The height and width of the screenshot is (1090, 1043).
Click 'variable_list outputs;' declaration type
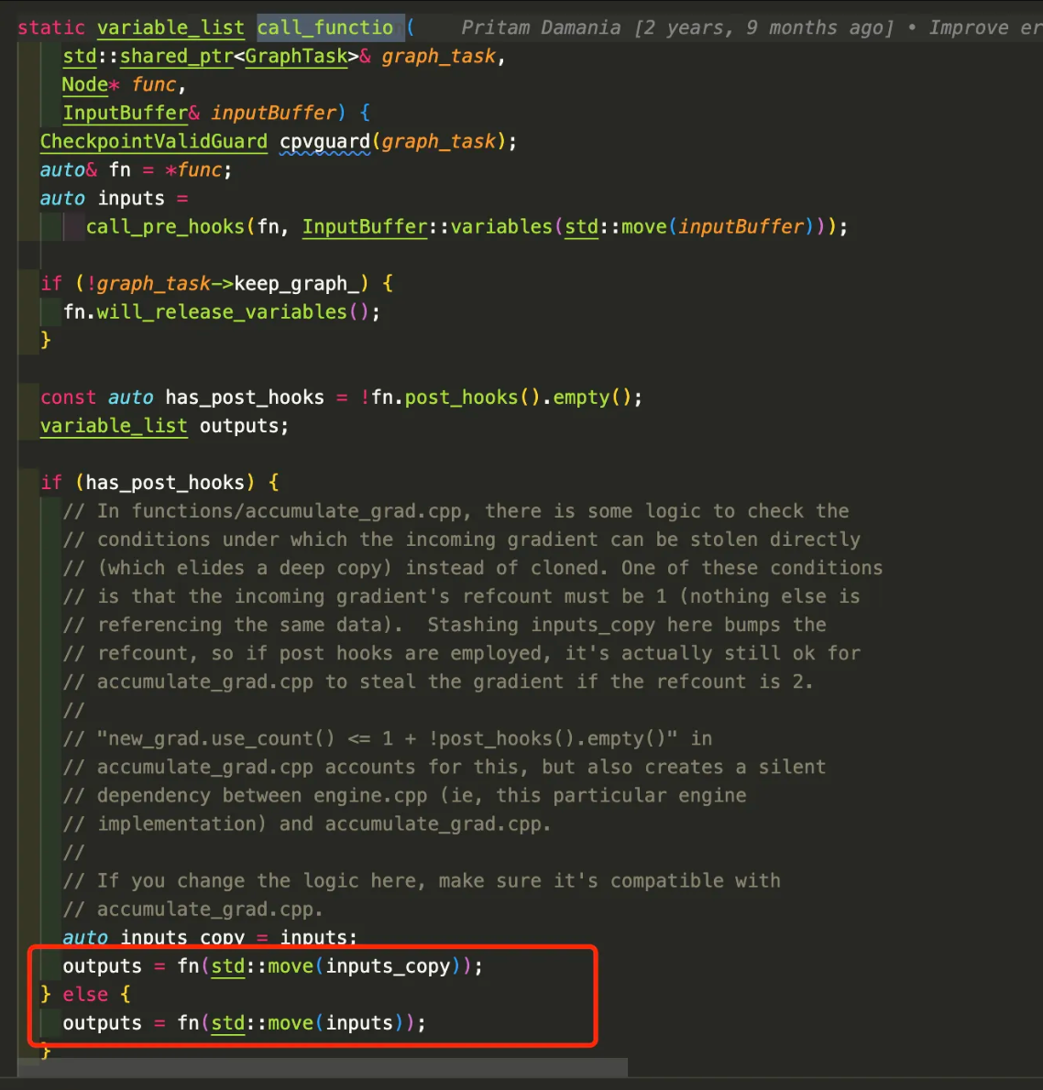114,426
